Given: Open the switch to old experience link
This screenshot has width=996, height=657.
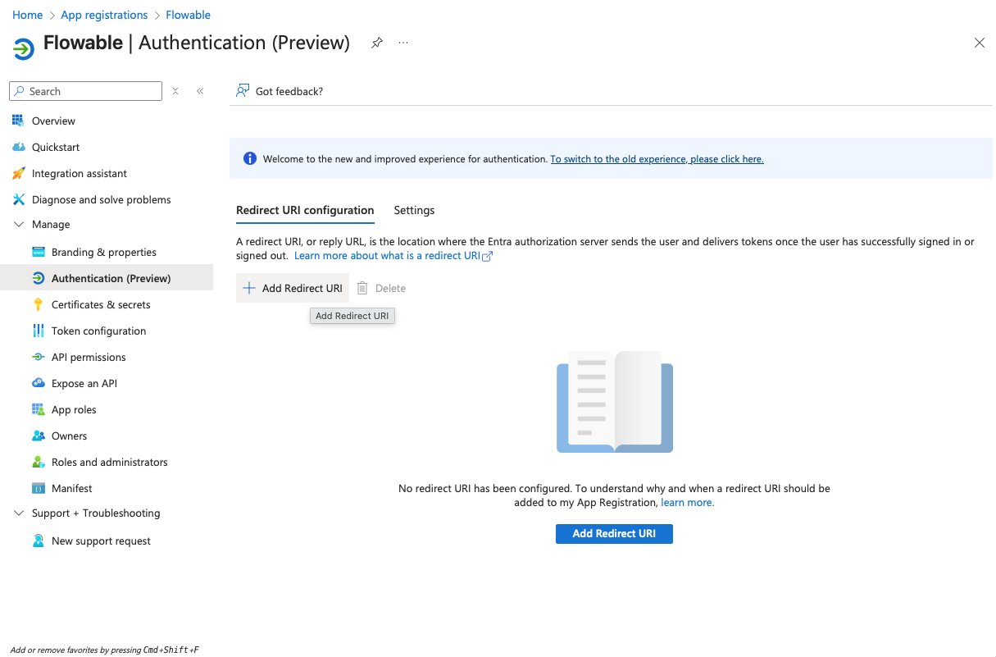Looking at the screenshot, I should pyautogui.click(x=657, y=159).
